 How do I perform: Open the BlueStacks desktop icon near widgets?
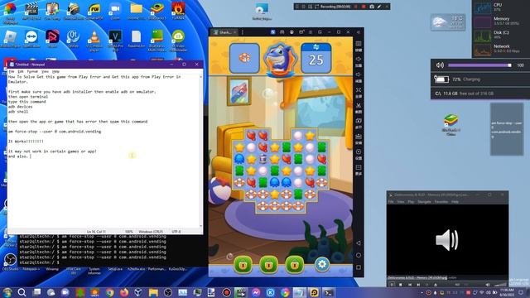[x=450, y=124]
